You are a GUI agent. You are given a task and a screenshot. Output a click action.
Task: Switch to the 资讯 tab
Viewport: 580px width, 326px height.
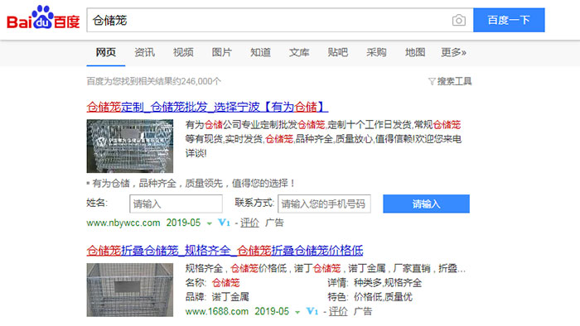point(144,52)
